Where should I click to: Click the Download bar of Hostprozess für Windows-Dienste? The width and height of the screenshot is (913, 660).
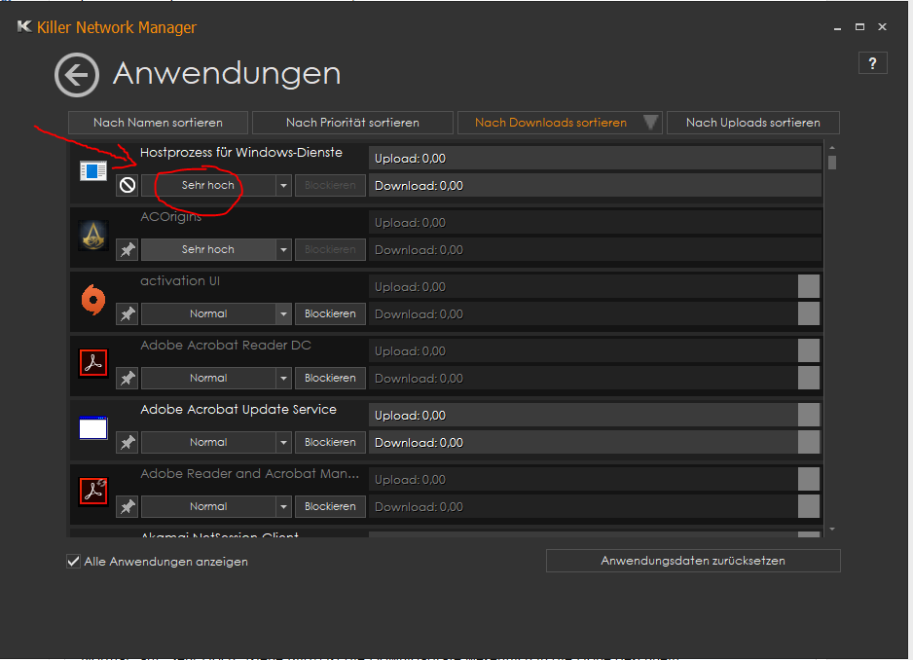coord(595,186)
